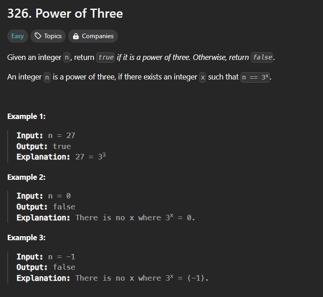Open the Topics pill button
Viewport: 323px width, 297px height.
(x=48, y=36)
